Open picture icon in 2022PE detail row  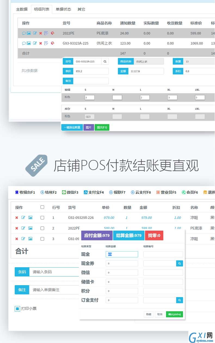click(x=29, y=33)
